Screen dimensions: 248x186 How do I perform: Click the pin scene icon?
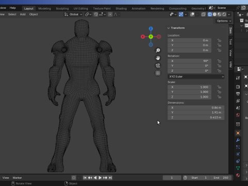pos(238,8)
